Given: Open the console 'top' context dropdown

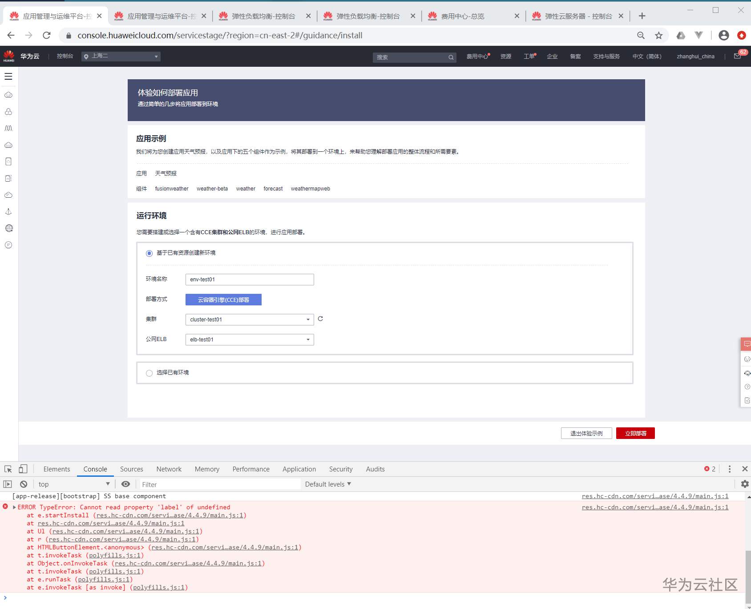Looking at the screenshot, I should coord(74,484).
